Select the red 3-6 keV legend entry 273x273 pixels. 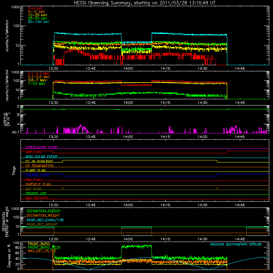click(x=35, y=8)
